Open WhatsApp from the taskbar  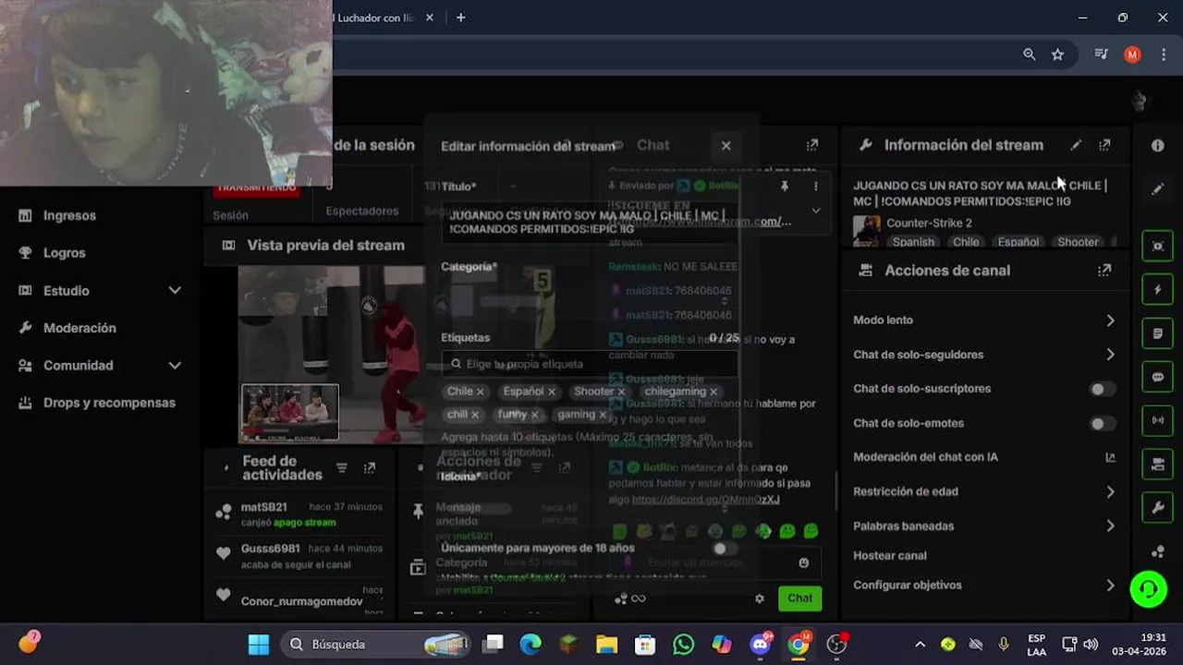pos(684,644)
